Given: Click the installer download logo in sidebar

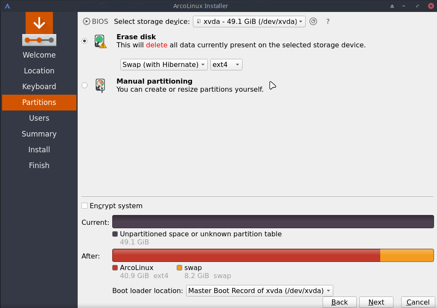Looking at the screenshot, I should [x=39, y=29].
